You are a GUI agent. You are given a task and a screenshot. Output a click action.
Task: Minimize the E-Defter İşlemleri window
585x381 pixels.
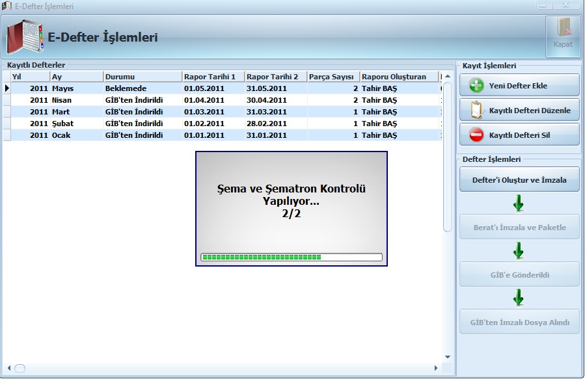click(x=543, y=5)
